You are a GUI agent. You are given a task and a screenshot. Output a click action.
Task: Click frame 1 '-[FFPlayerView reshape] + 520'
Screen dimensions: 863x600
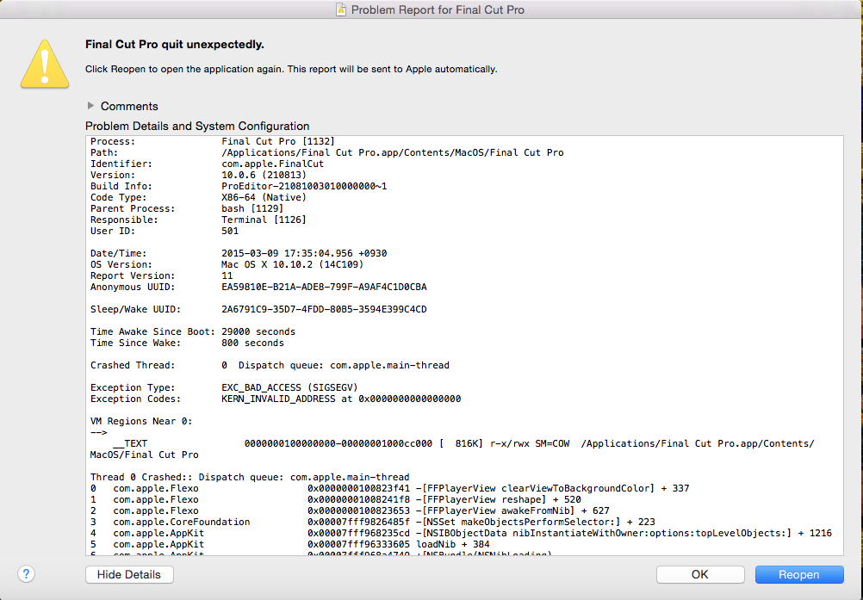[498, 499]
